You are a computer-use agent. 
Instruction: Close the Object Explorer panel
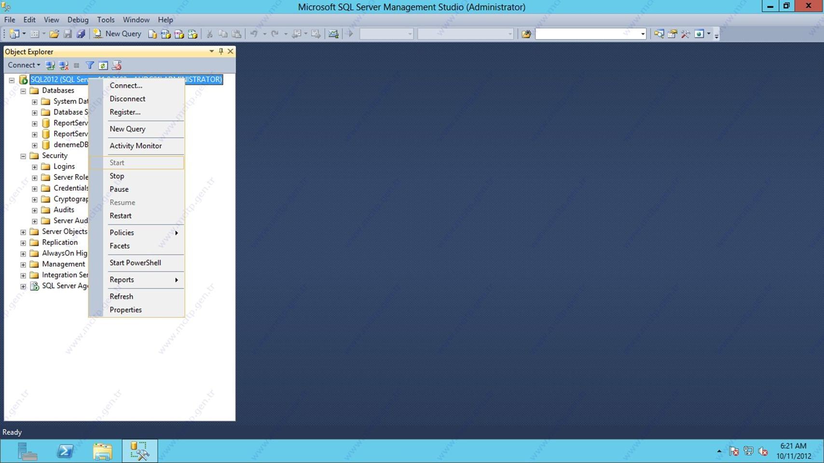click(x=230, y=51)
